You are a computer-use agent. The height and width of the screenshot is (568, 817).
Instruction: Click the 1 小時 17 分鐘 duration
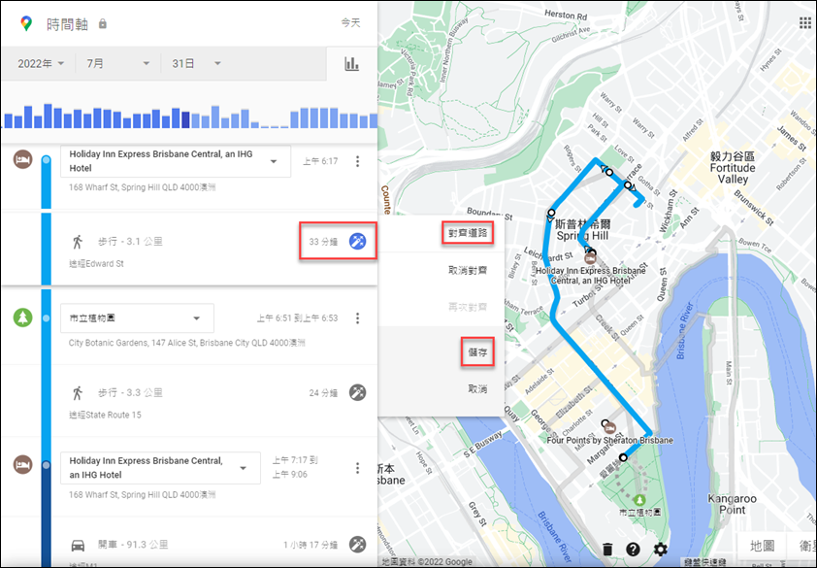(310, 545)
